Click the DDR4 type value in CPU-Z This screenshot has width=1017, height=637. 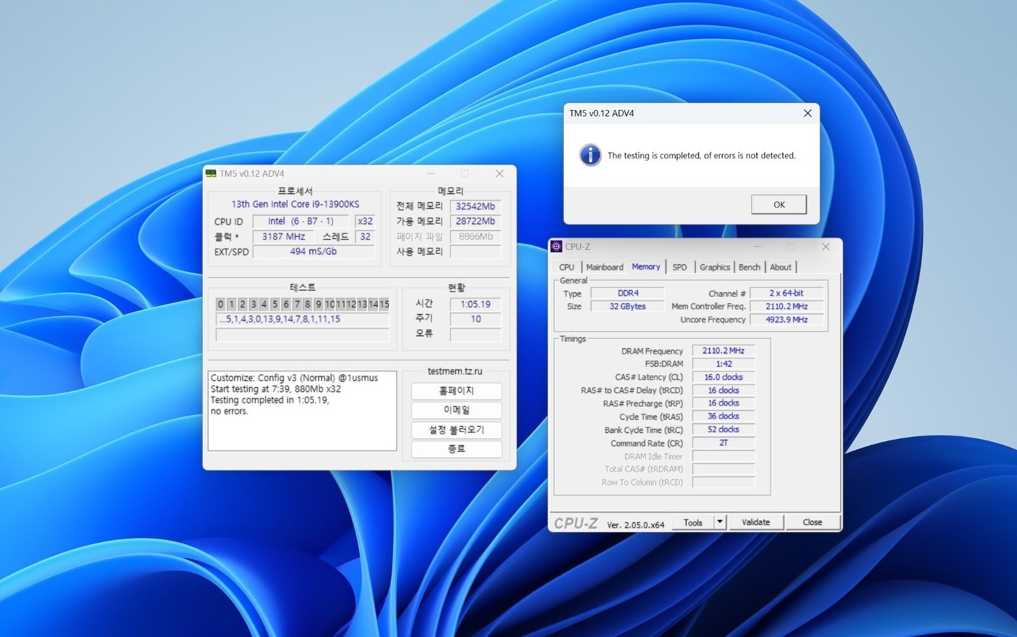[628, 293]
